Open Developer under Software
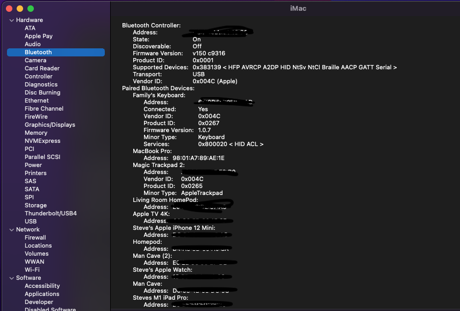The width and height of the screenshot is (460, 311). pos(39,302)
